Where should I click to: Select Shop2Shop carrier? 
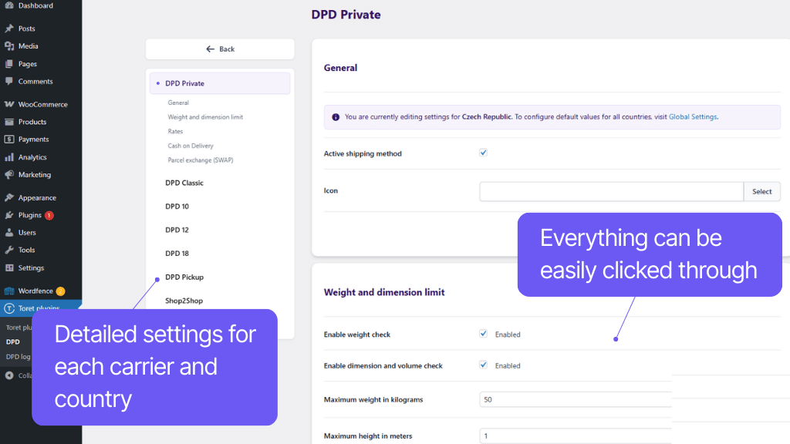click(x=184, y=301)
